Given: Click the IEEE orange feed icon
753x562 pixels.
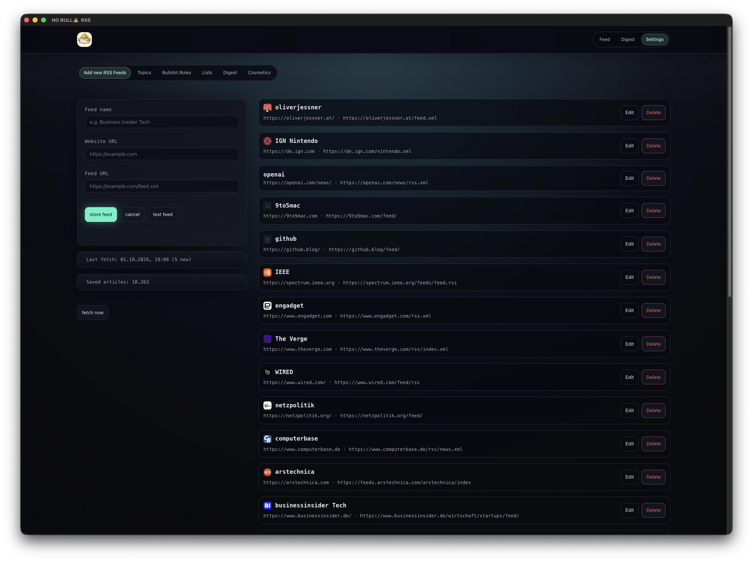Looking at the screenshot, I should click(x=267, y=272).
